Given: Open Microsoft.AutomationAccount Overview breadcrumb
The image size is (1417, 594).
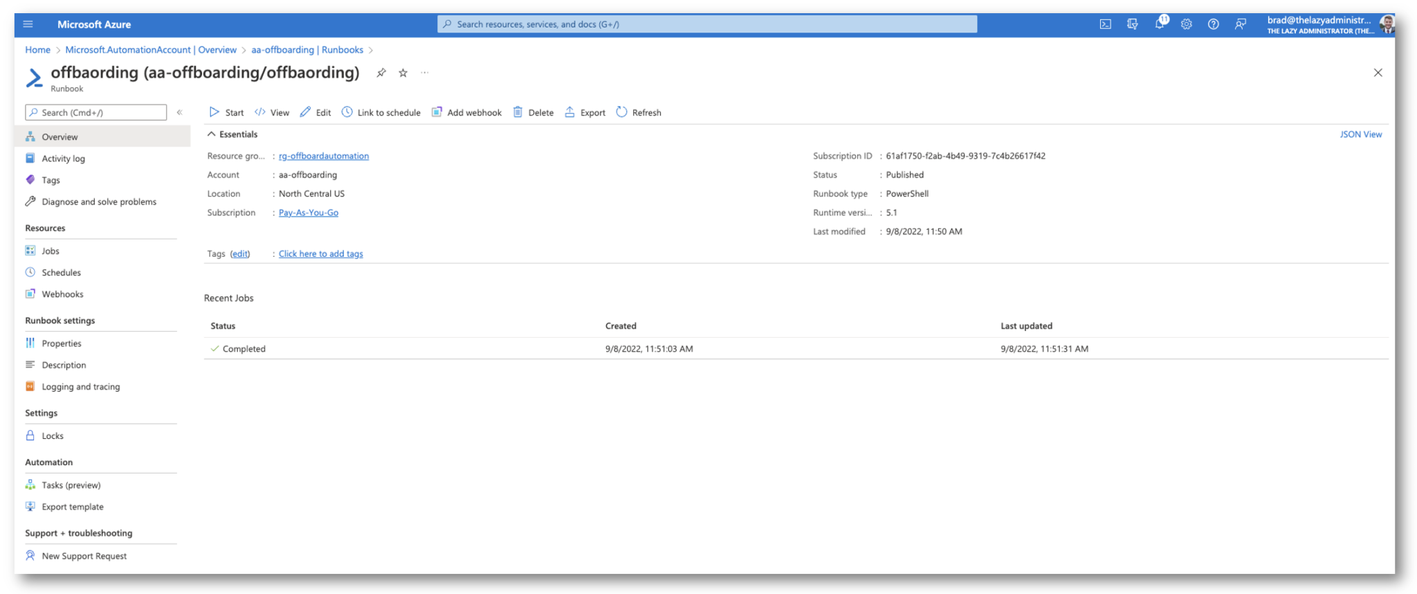Looking at the screenshot, I should pos(151,50).
